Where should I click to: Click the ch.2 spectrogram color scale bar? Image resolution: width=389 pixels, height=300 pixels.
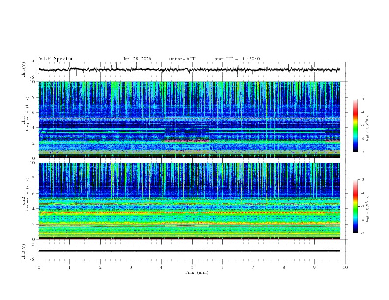(x=355, y=206)
